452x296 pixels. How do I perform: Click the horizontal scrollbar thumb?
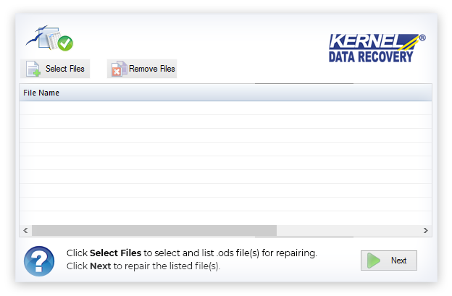(154, 230)
